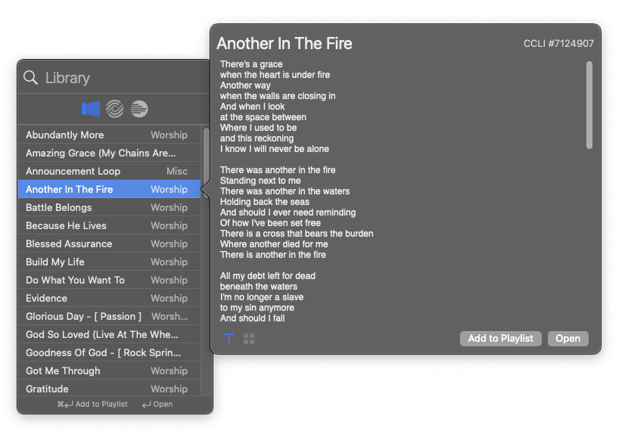Select the song "Do What You Want To"

[x=109, y=281]
